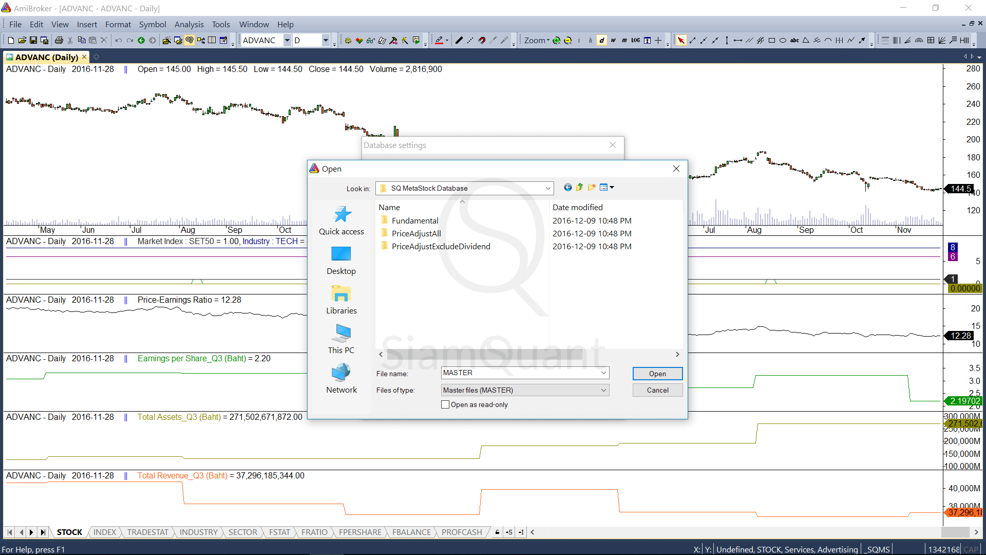Click the up one level folder icon
The width and height of the screenshot is (986, 555).
click(579, 188)
